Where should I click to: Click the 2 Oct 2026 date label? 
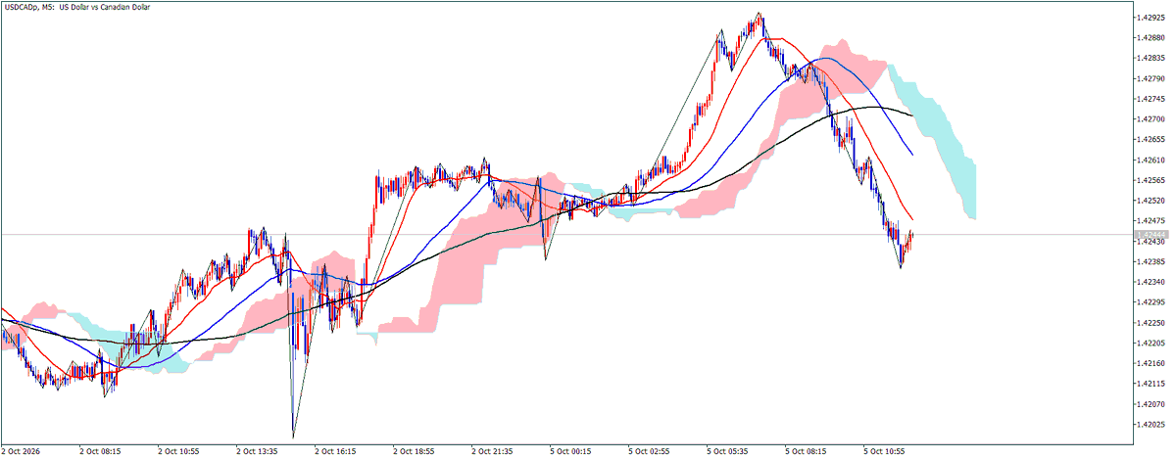click(23, 453)
